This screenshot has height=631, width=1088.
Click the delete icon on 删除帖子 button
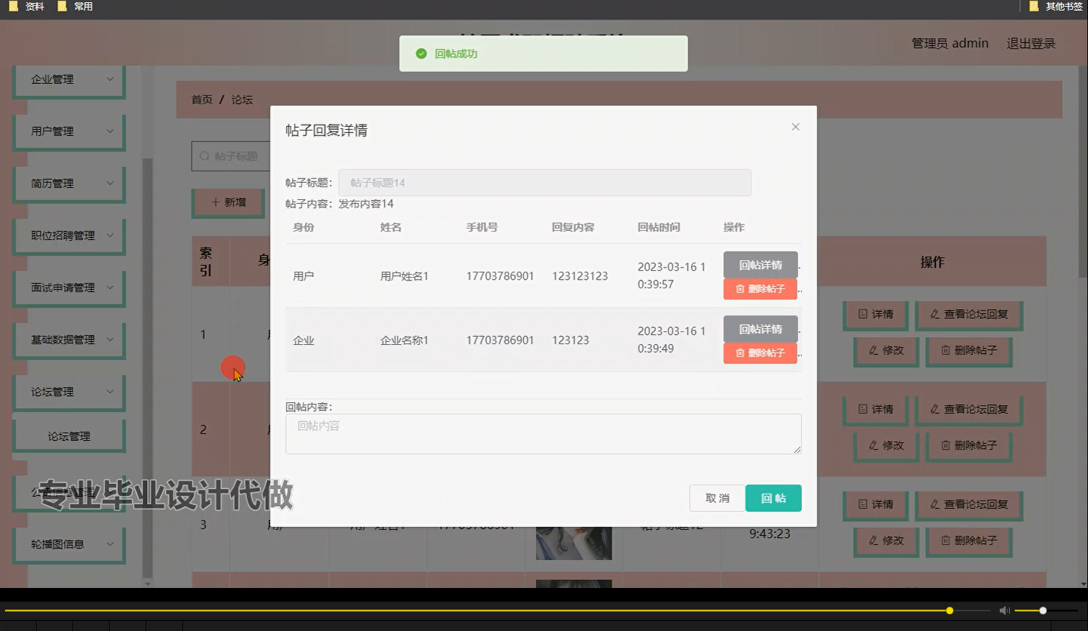(x=944, y=351)
